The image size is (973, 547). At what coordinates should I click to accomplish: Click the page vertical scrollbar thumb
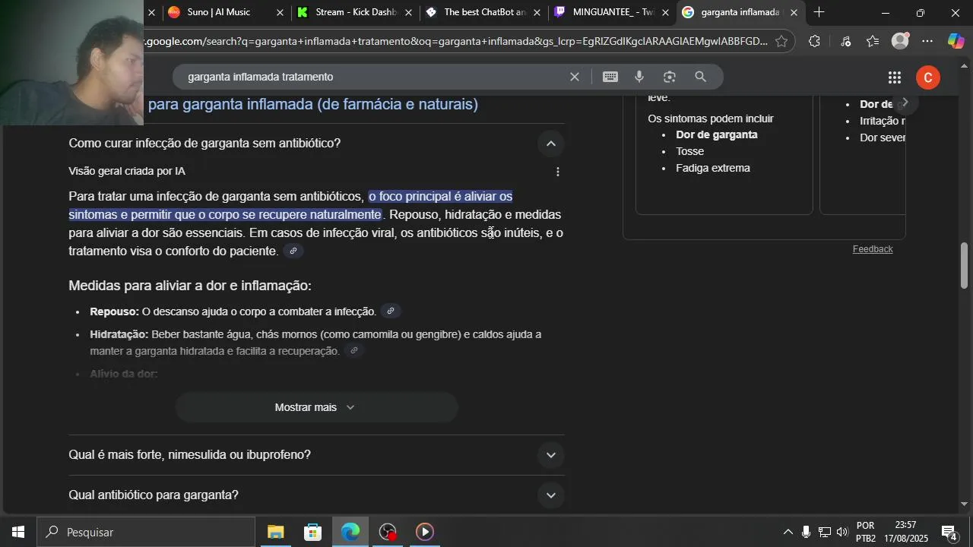(965, 266)
